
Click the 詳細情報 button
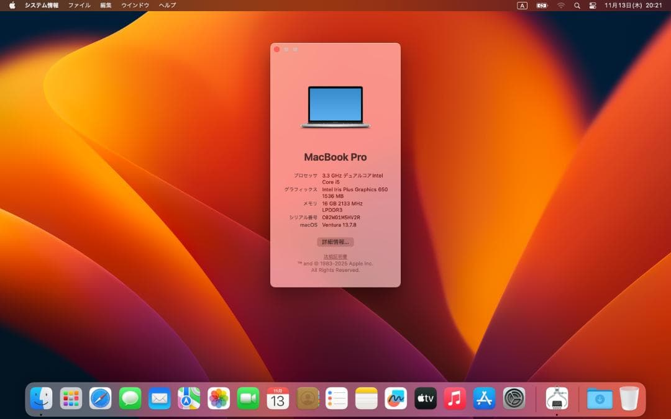tap(335, 241)
